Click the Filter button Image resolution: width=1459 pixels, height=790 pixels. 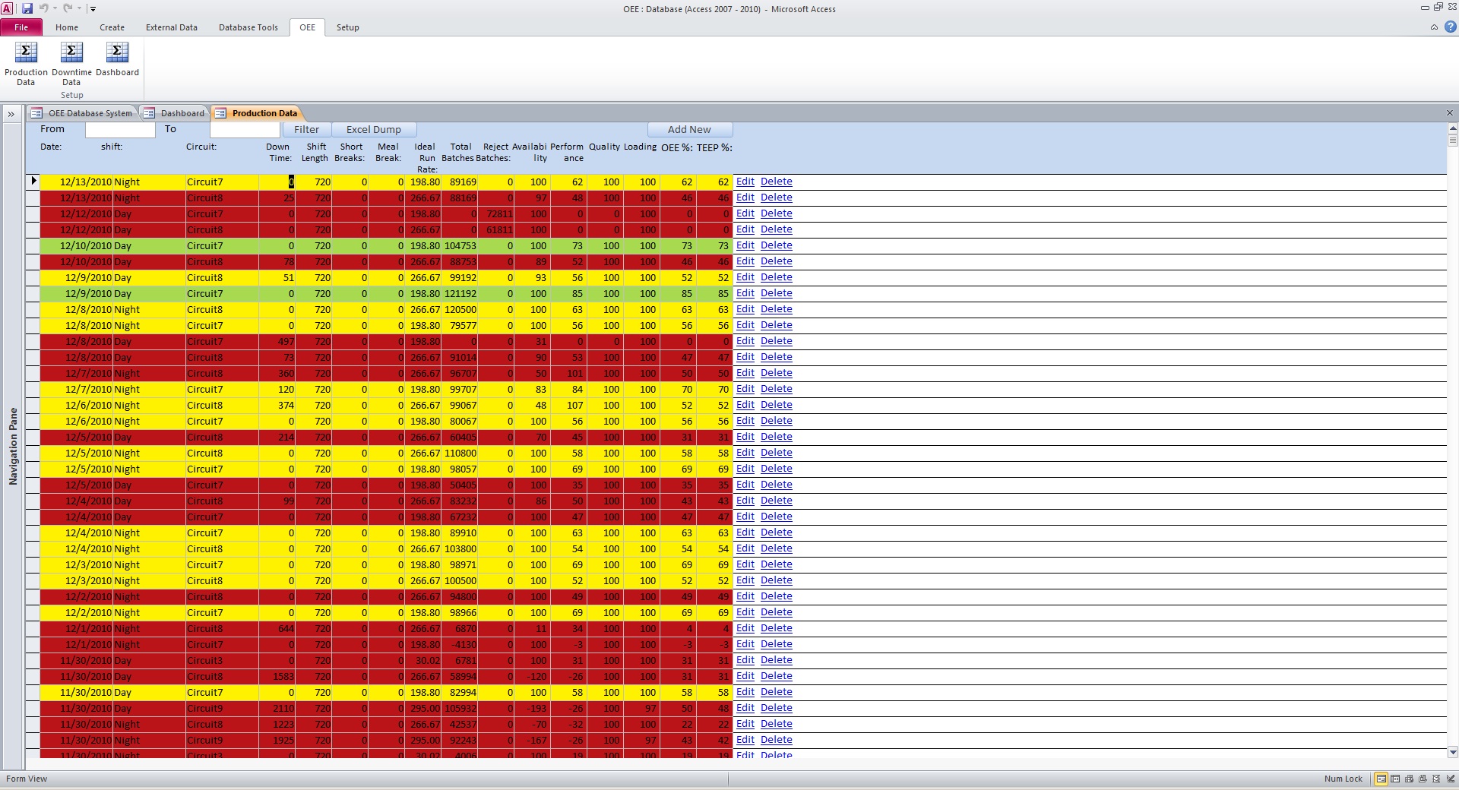point(306,130)
